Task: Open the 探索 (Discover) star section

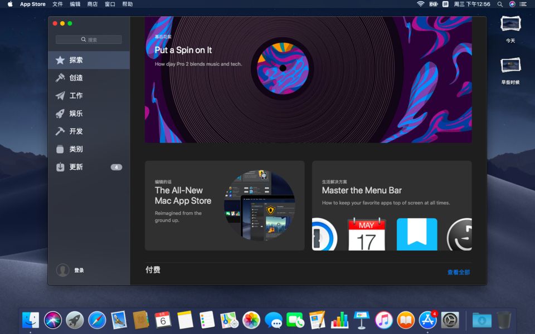Action: pos(89,60)
